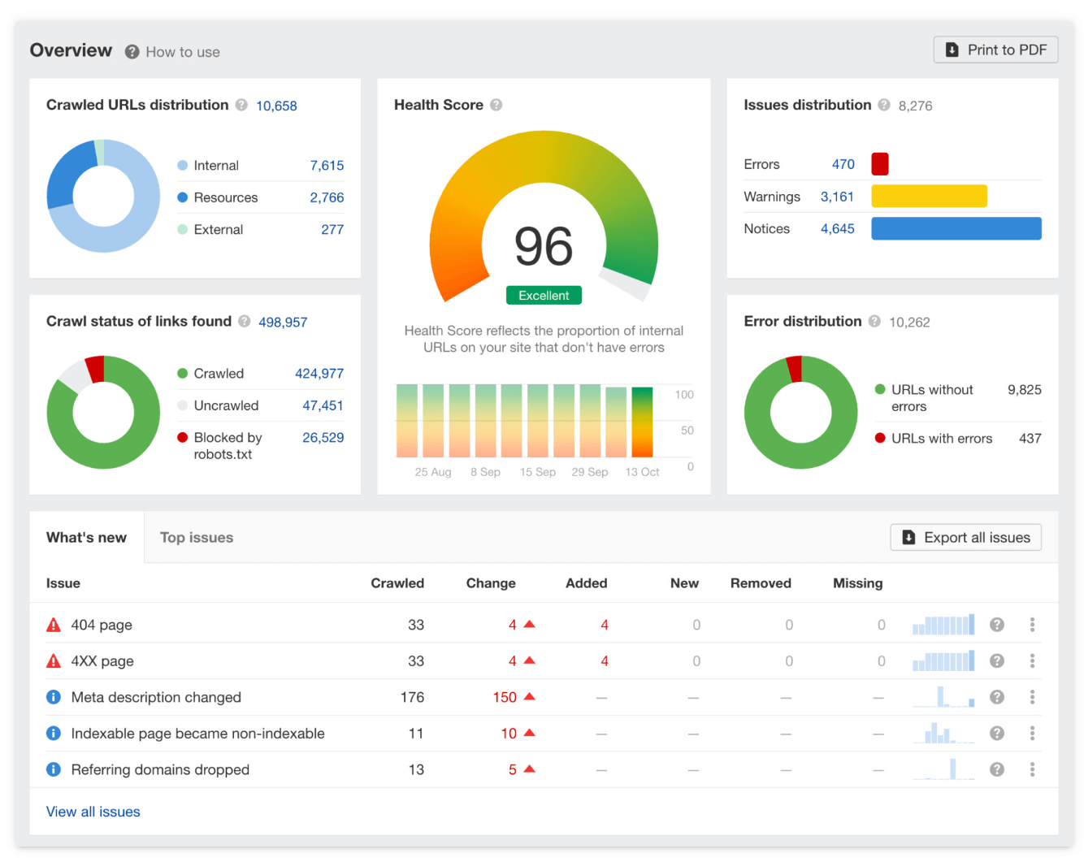Click the Blocked by robots.txt count 26,529
Viewport: 1084px width, 866px height.
[323, 438]
